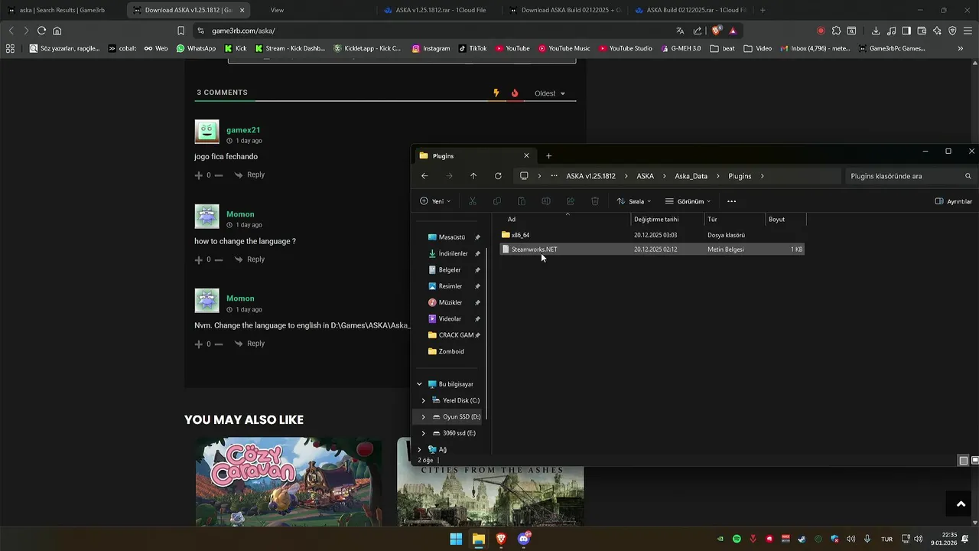Click Steam icon in system tray
This screenshot has height=551, width=979.
[x=802, y=539]
